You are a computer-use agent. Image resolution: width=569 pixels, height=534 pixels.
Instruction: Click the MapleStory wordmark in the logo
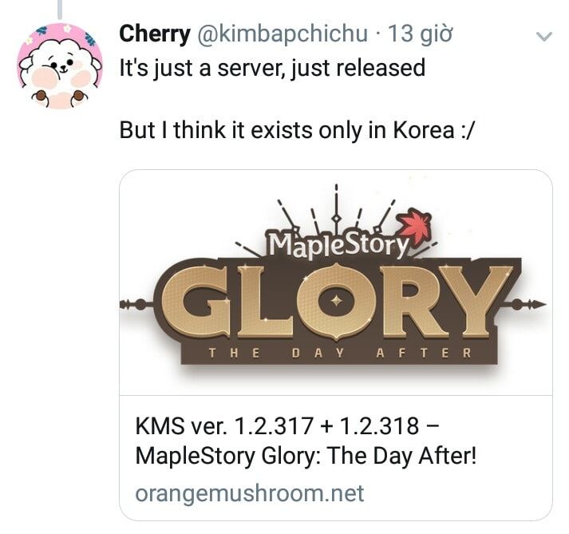pos(338,244)
